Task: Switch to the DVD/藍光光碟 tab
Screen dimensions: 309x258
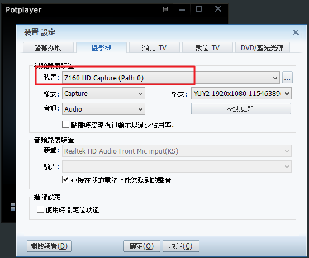Action: (262, 47)
